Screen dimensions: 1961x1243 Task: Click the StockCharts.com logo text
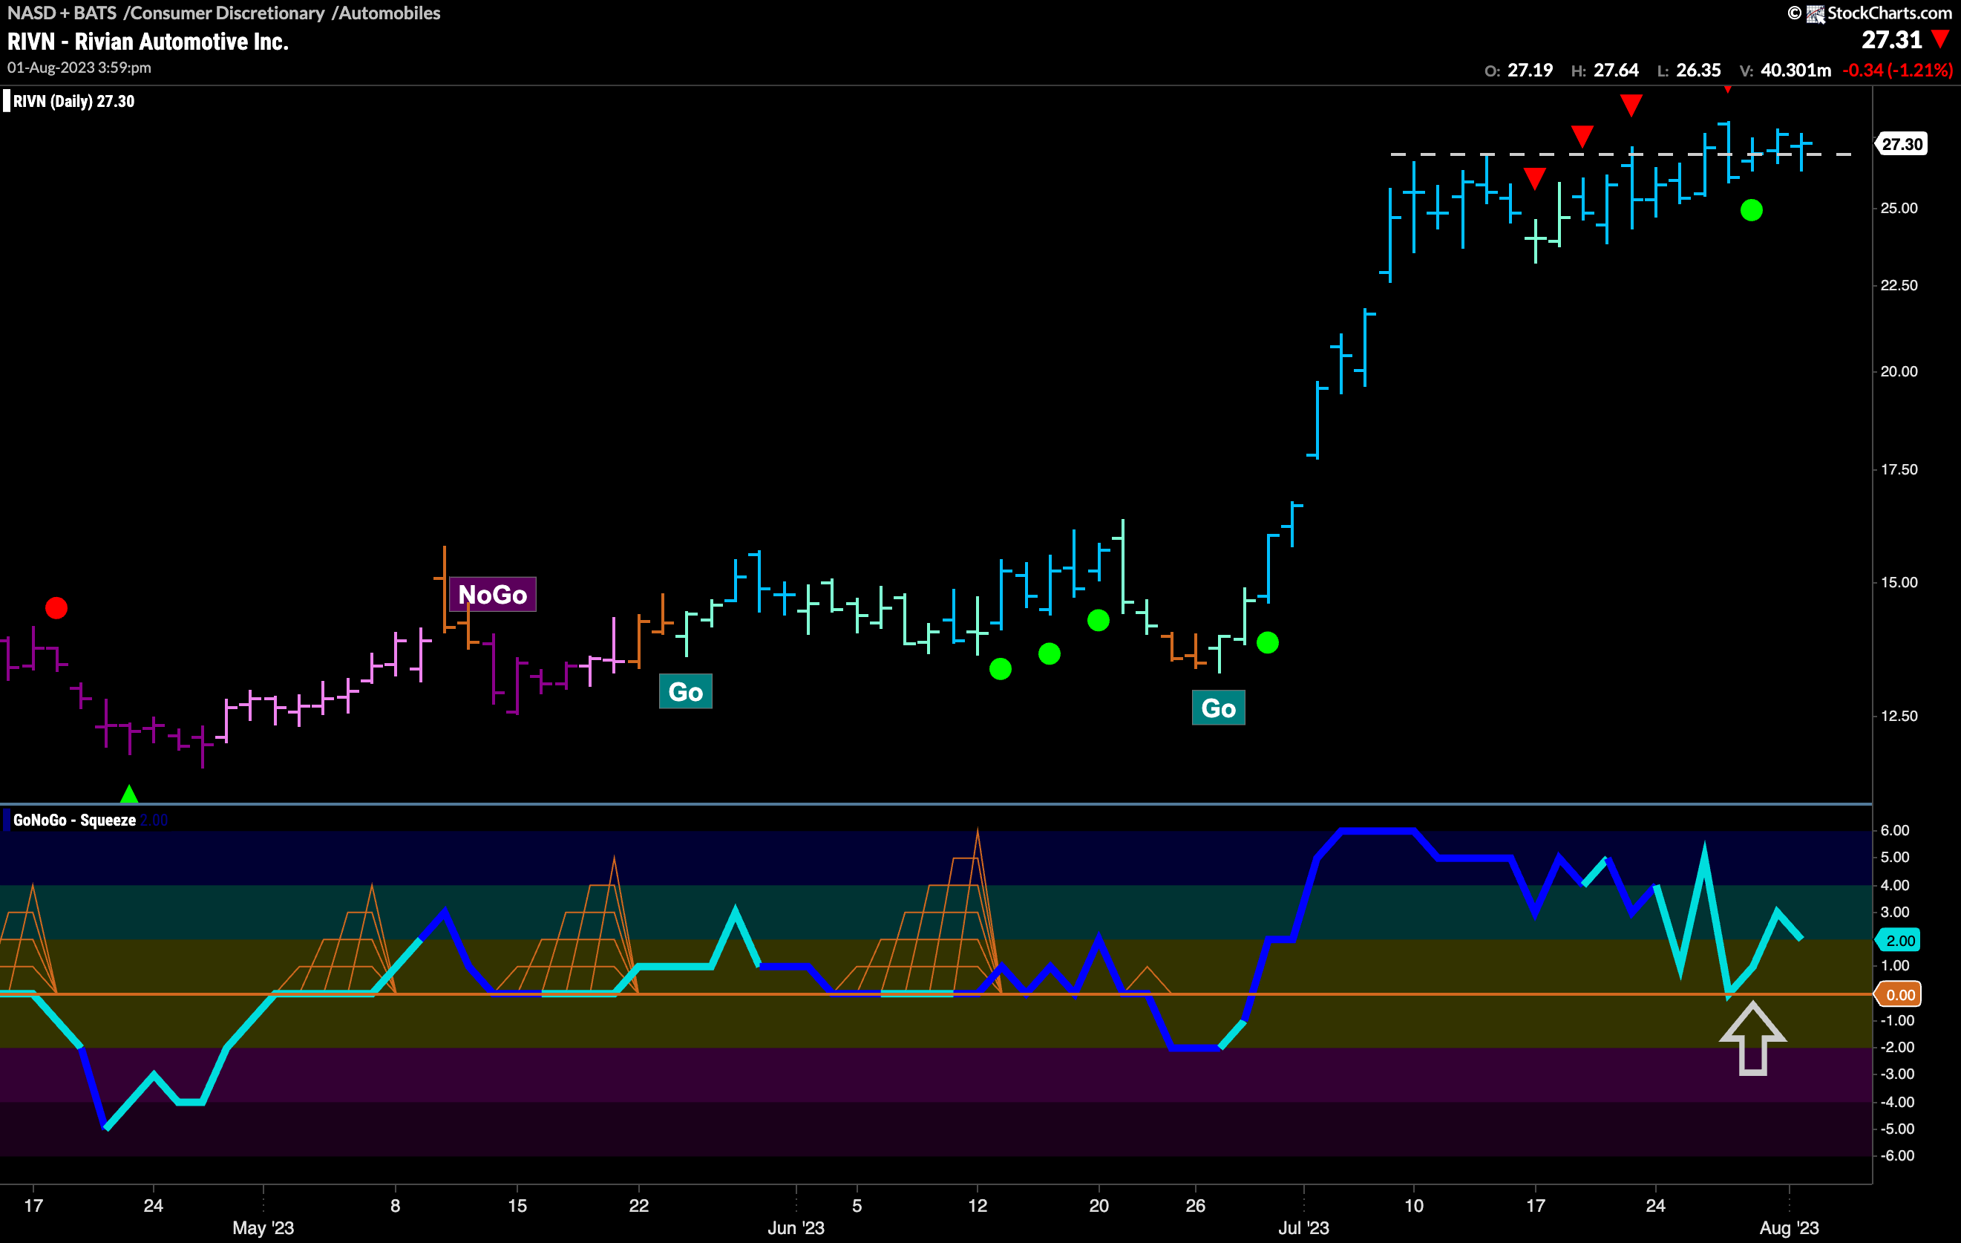point(1890,13)
